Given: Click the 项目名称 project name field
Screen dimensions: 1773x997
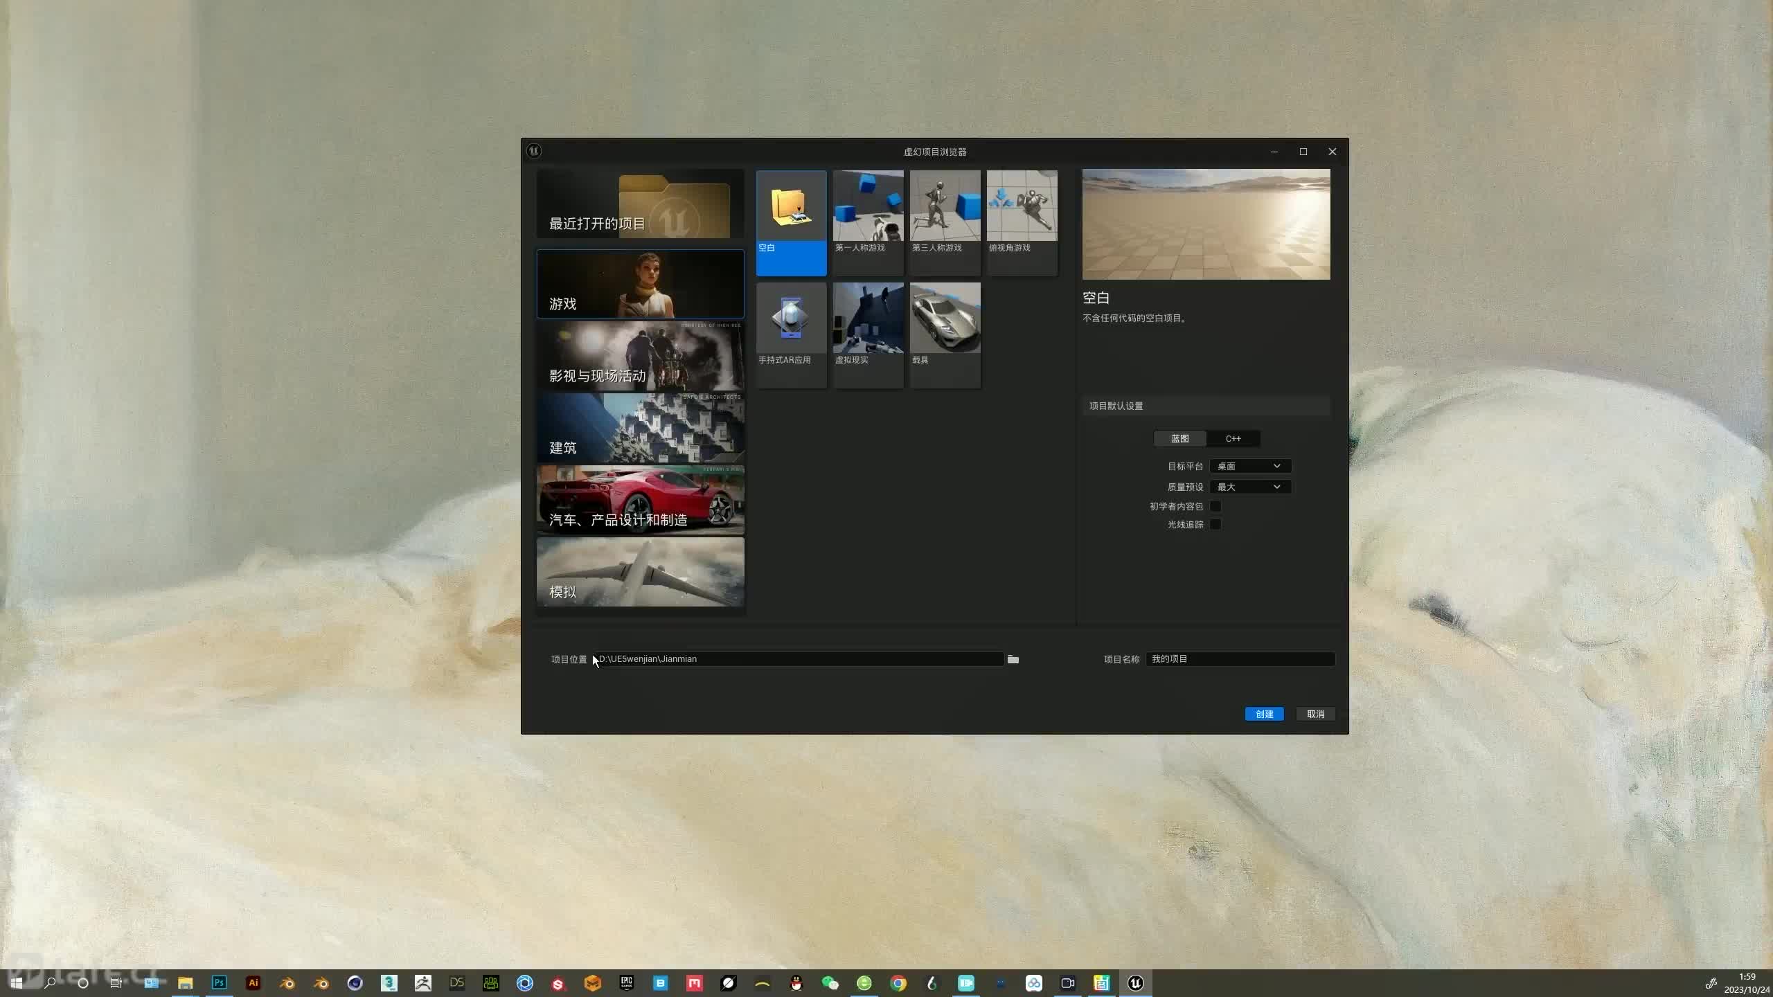Looking at the screenshot, I should [x=1240, y=659].
